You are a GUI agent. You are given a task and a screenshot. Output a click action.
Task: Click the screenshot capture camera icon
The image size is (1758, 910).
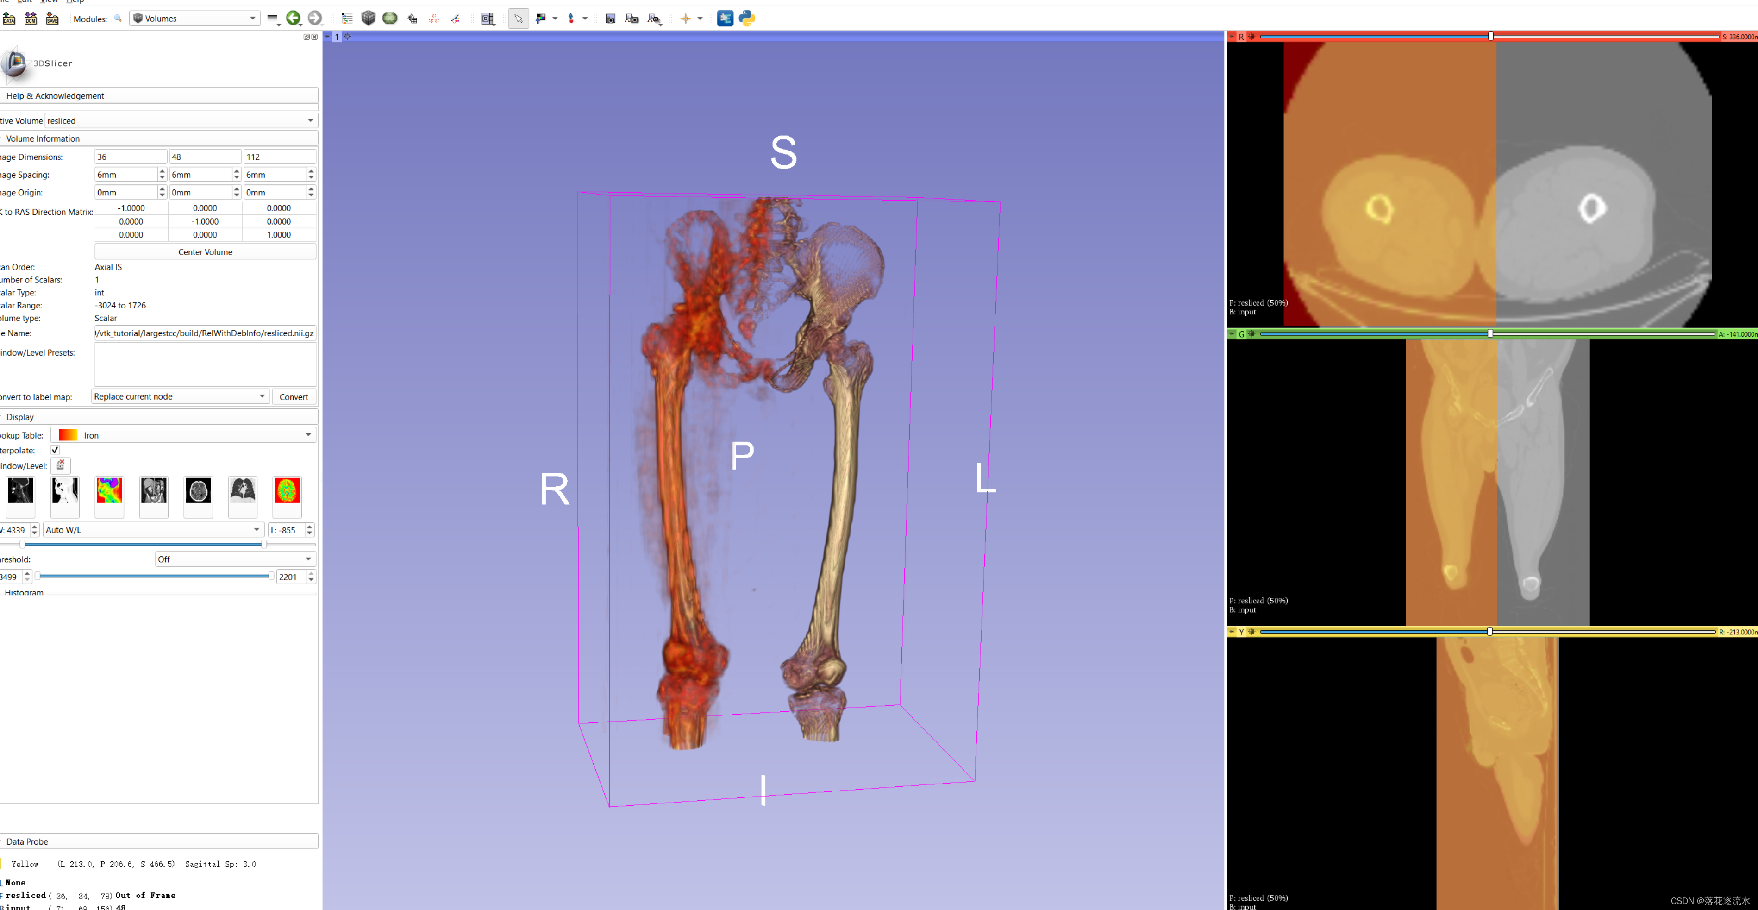point(610,19)
